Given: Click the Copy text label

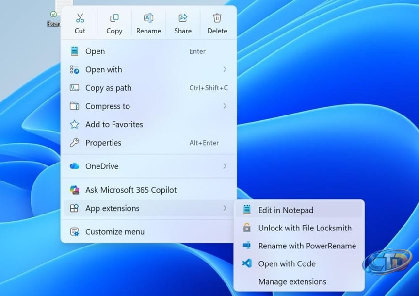Looking at the screenshot, I should click(114, 31).
